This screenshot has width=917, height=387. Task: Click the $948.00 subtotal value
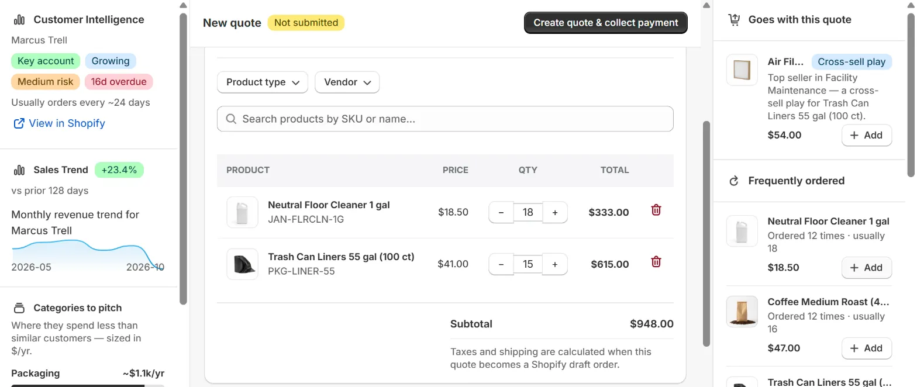[651, 324]
